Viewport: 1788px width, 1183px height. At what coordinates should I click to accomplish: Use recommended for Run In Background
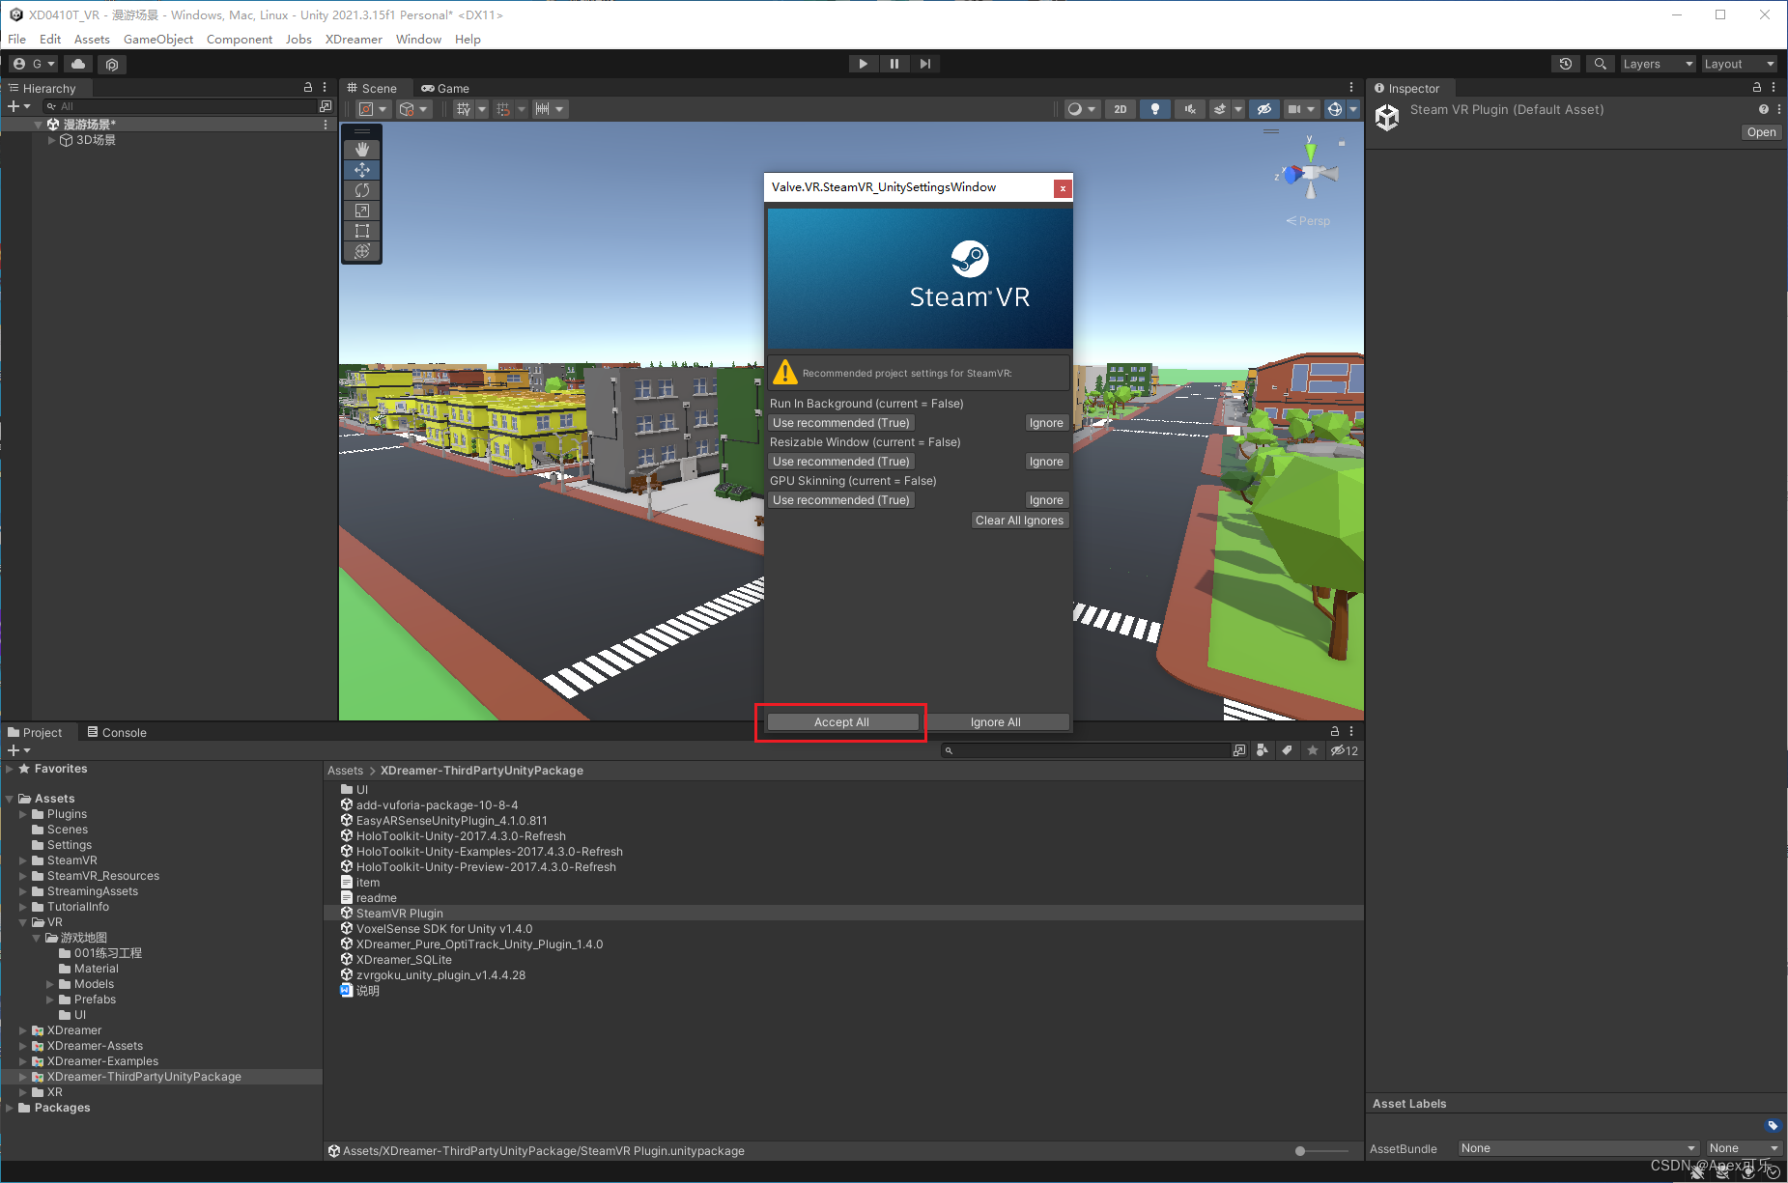841,423
